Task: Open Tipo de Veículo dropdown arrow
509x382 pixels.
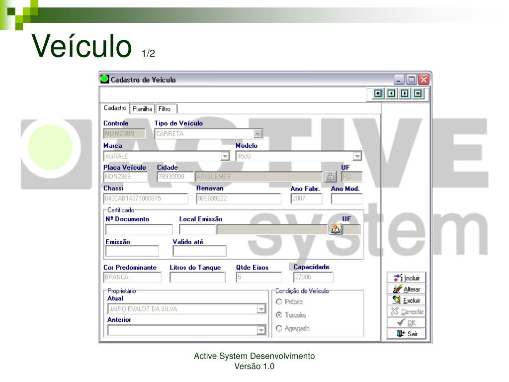Action: pos(258,134)
